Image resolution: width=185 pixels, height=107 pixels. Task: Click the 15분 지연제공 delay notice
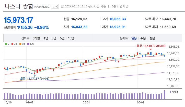coord(119,6)
